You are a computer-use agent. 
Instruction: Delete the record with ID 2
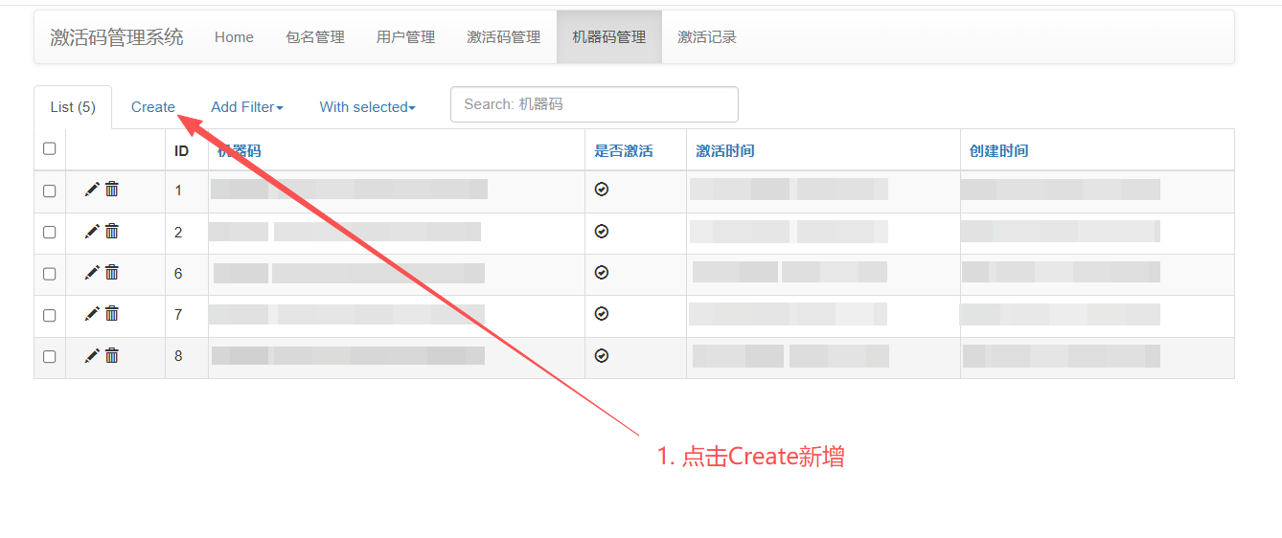(112, 232)
